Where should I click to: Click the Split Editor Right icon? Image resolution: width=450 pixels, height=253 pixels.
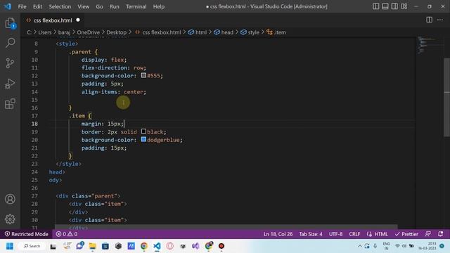429,20
